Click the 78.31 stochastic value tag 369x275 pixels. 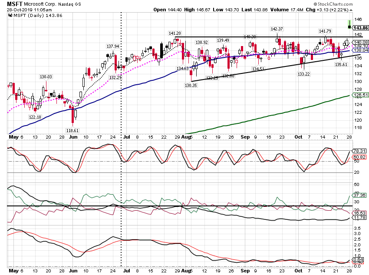click(x=359, y=151)
